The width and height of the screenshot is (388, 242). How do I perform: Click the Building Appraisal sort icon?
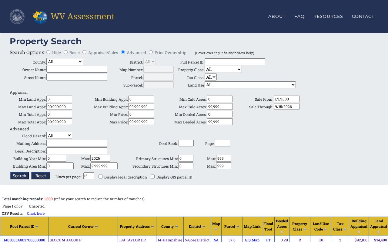tap(359, 232)
